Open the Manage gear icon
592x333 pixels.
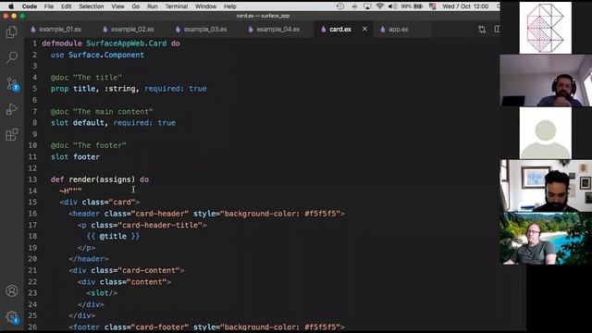click(12, 317)
